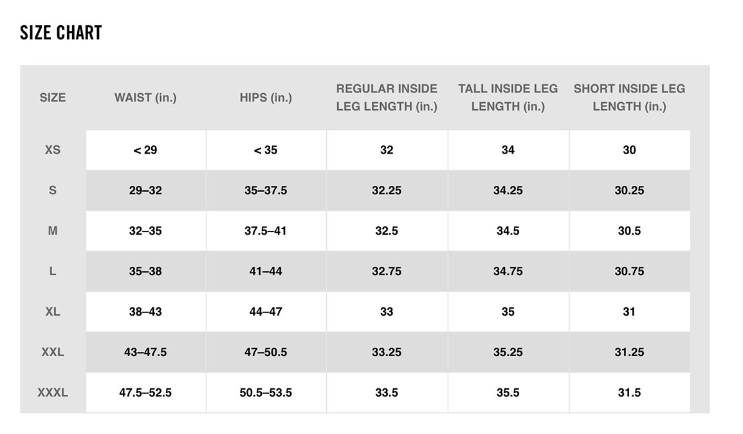
Task: Click the M size row label
Action: (53, 231)
